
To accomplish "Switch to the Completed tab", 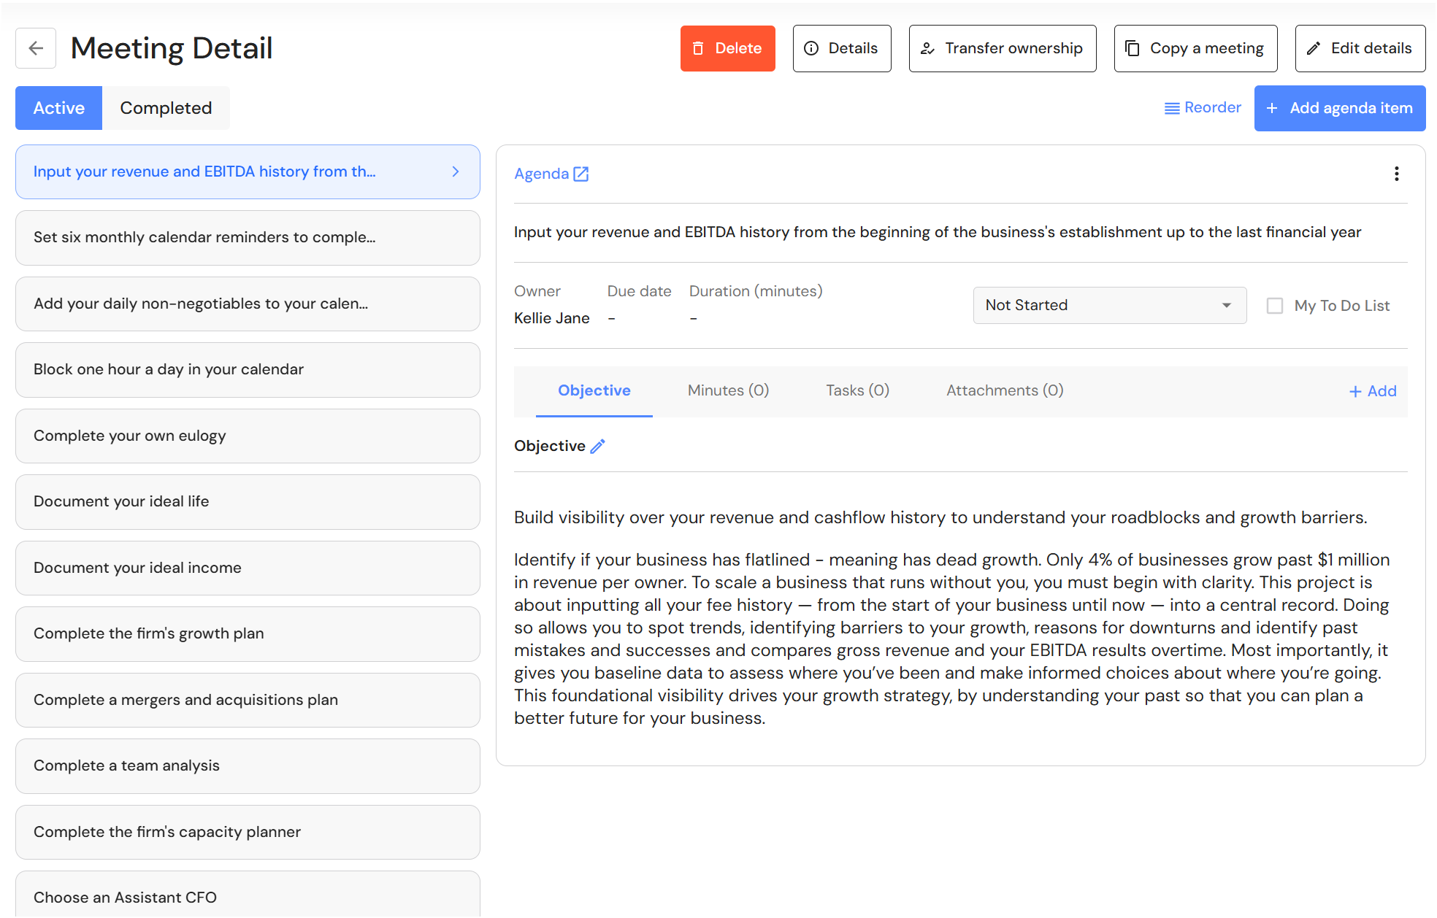I will (x=166, y=108).
